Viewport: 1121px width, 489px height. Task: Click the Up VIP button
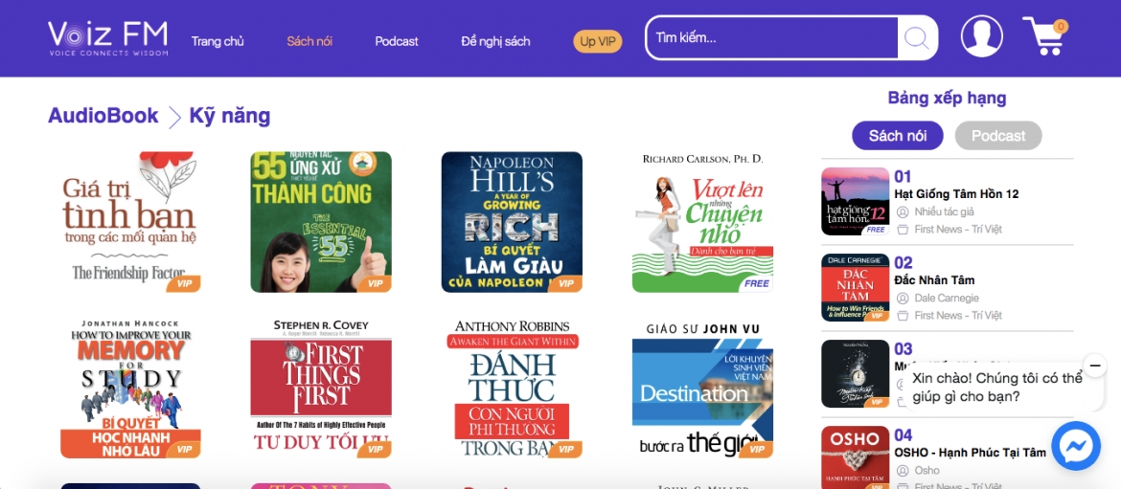tap(598, 41)
